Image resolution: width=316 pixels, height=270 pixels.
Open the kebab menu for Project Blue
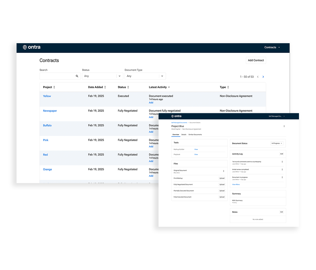284,126
